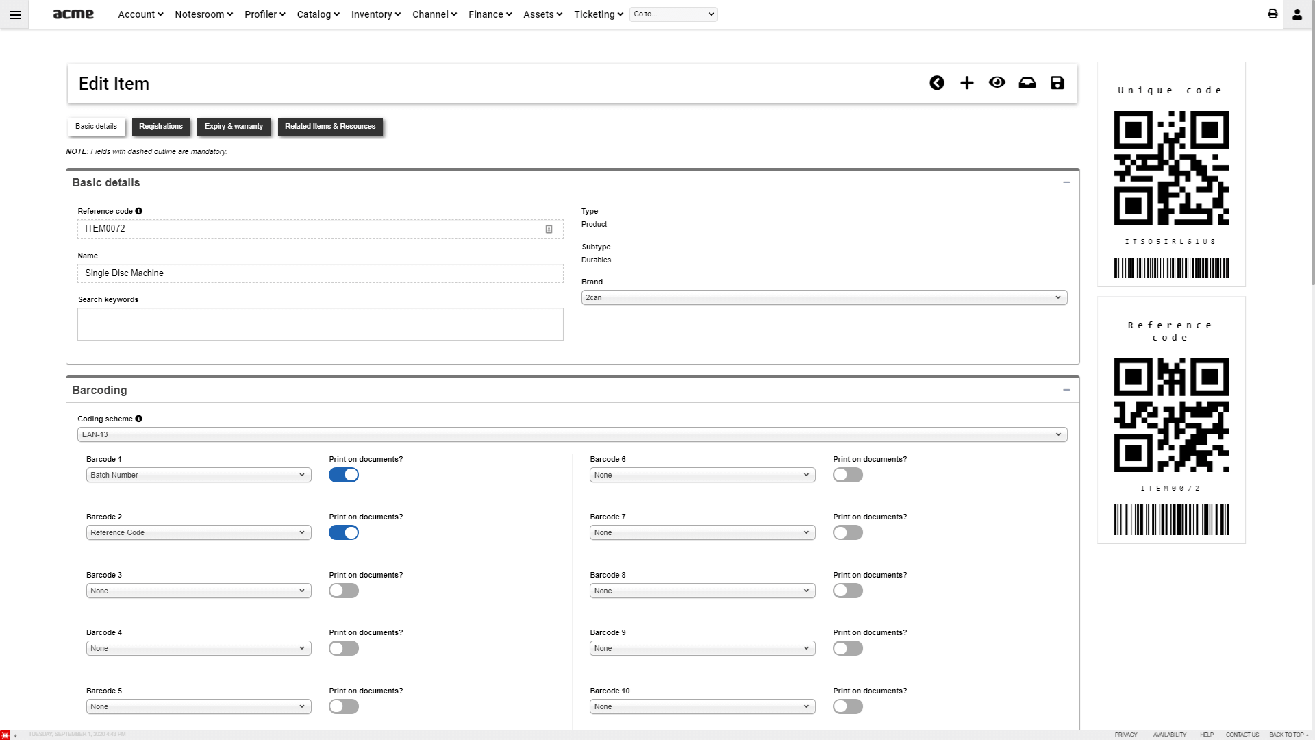View item using the eye icon

pos(997,82)
